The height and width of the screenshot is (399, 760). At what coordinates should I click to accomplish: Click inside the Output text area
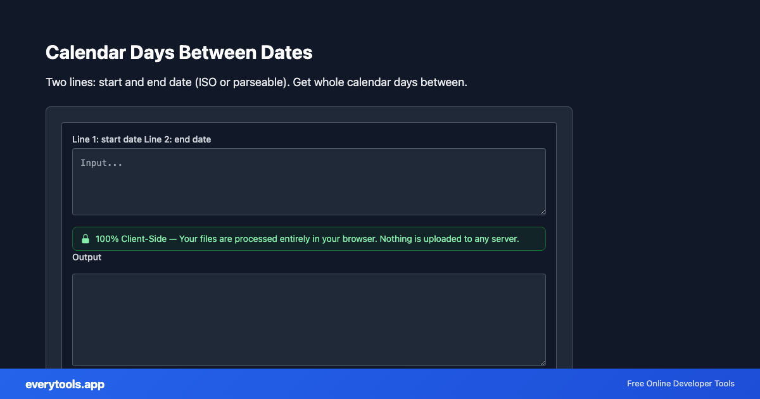[x=308, y=320]
